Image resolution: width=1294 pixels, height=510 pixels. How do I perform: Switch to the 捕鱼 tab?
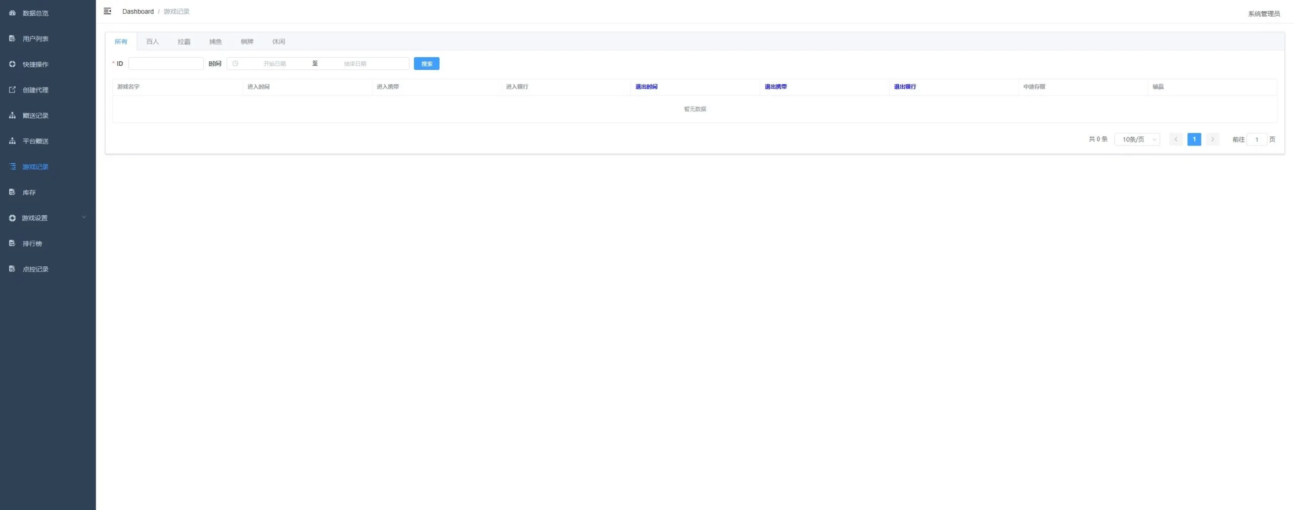click(x=215, y=41)
